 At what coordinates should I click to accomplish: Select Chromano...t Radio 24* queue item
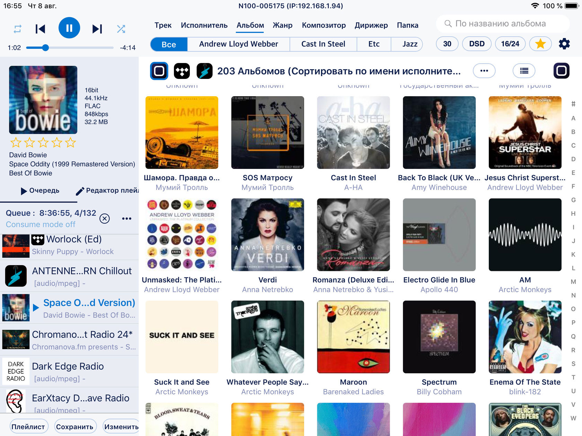tap(69, 340)
